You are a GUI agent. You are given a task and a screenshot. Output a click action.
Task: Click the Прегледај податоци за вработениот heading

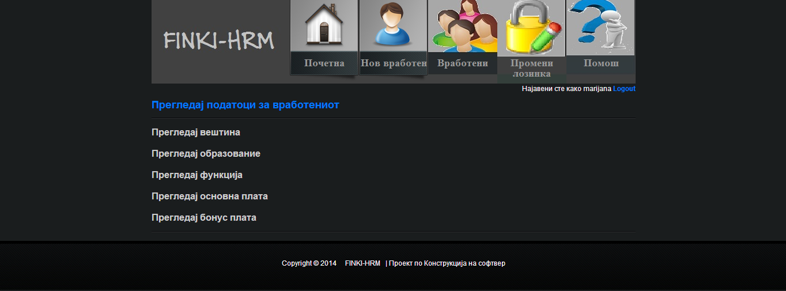[x=245, y=105]
